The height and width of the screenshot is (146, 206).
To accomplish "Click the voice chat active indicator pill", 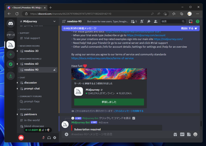I will click(x=38, y=130).
